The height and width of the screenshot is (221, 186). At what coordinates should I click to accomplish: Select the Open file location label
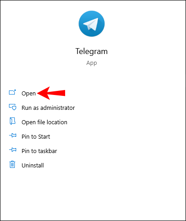pos(44,122)
